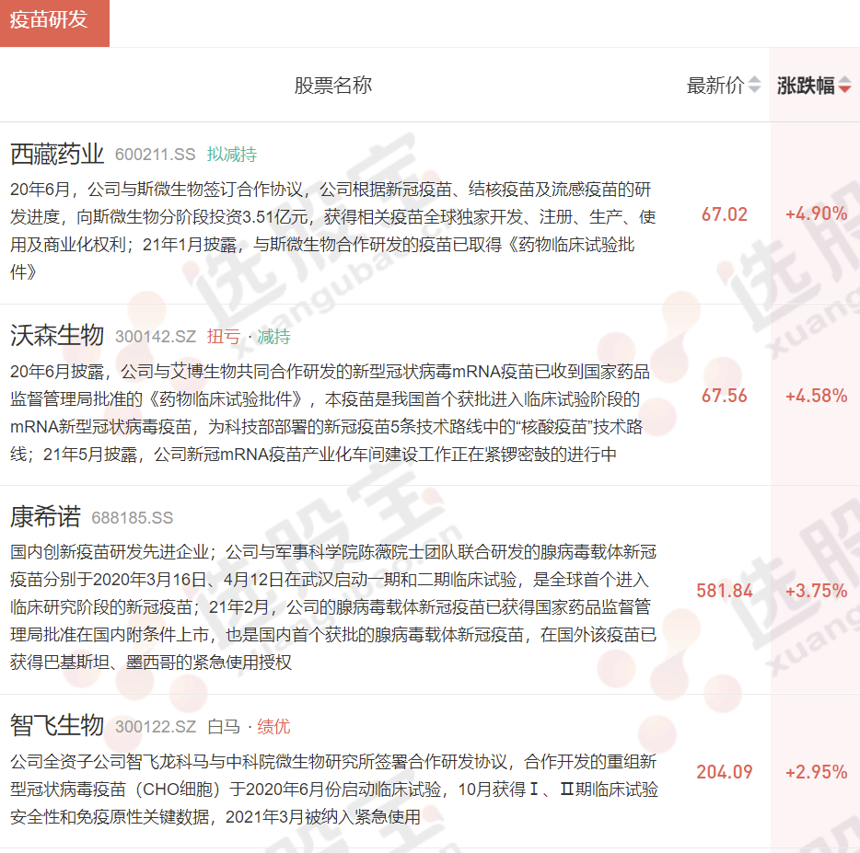Image resolution: width=860 pixels, height=853 pixels.
Task: Click the 扭亏 tag
Action: pyautogui.click(x=223, y=336)
